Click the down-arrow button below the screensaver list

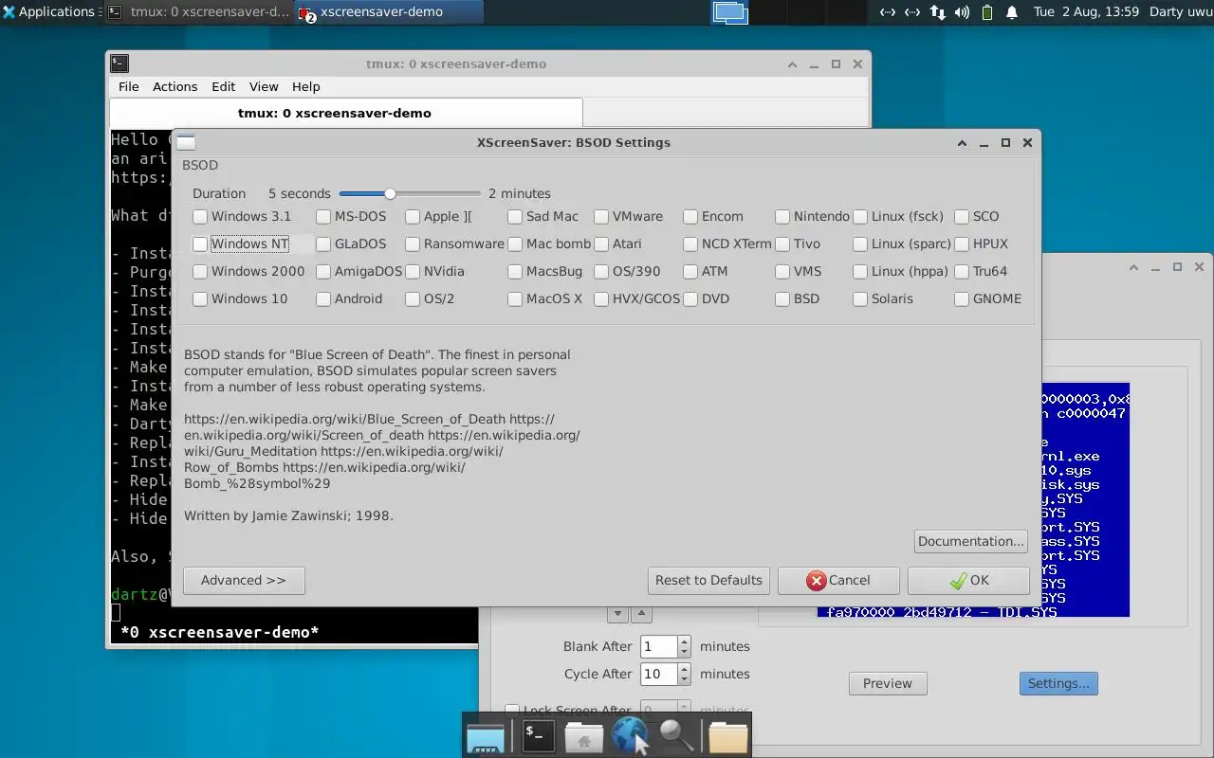617,614
